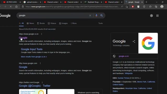Open the tweet card about checking facts
Viewport: 167px width, 94px height.
[x=32, y=92]
